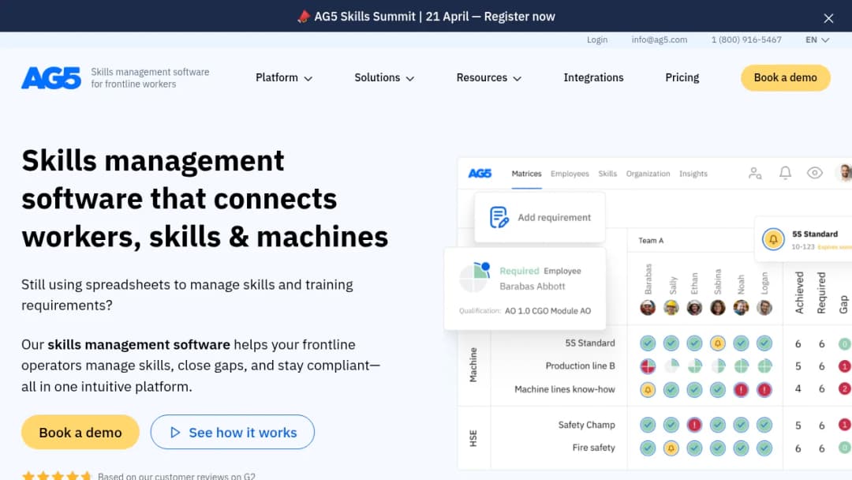Select Sally's avatar with the yellow helmet

pyautogui.click(x=671, y=308)
